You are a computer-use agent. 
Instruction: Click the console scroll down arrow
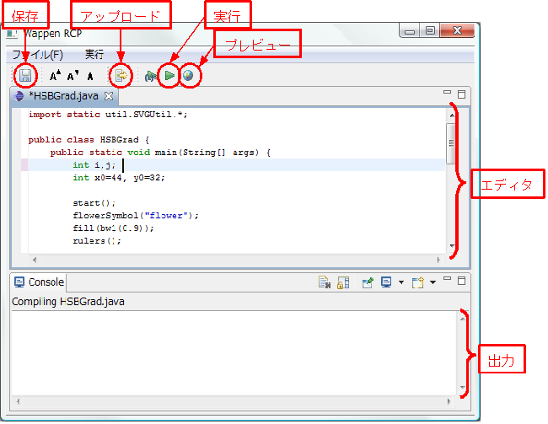tap(462, 387)
